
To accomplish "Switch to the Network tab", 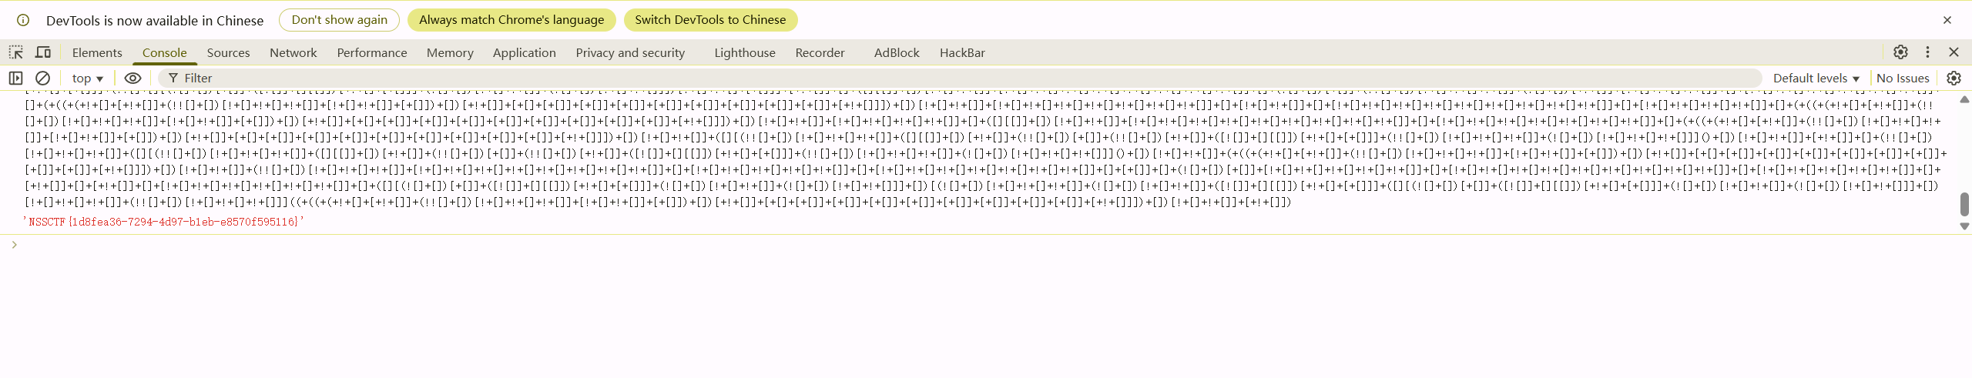I will pos(293,52).
